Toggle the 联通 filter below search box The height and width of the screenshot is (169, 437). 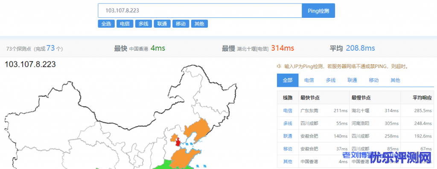162,24
